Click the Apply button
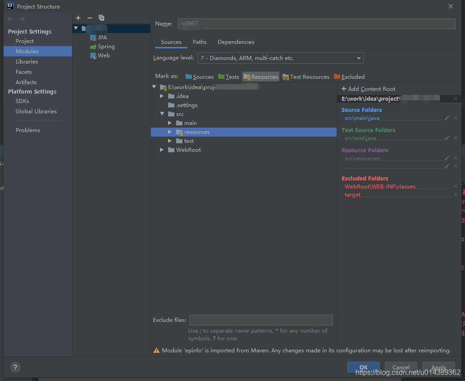This screenshot has height=381, width=465. pyautogui.click(x=439, y=367)
